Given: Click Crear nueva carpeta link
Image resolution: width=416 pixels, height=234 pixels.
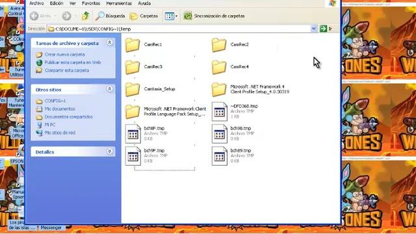Looking at the screenshot, I should pyautogui.click(x=64, y=55).
